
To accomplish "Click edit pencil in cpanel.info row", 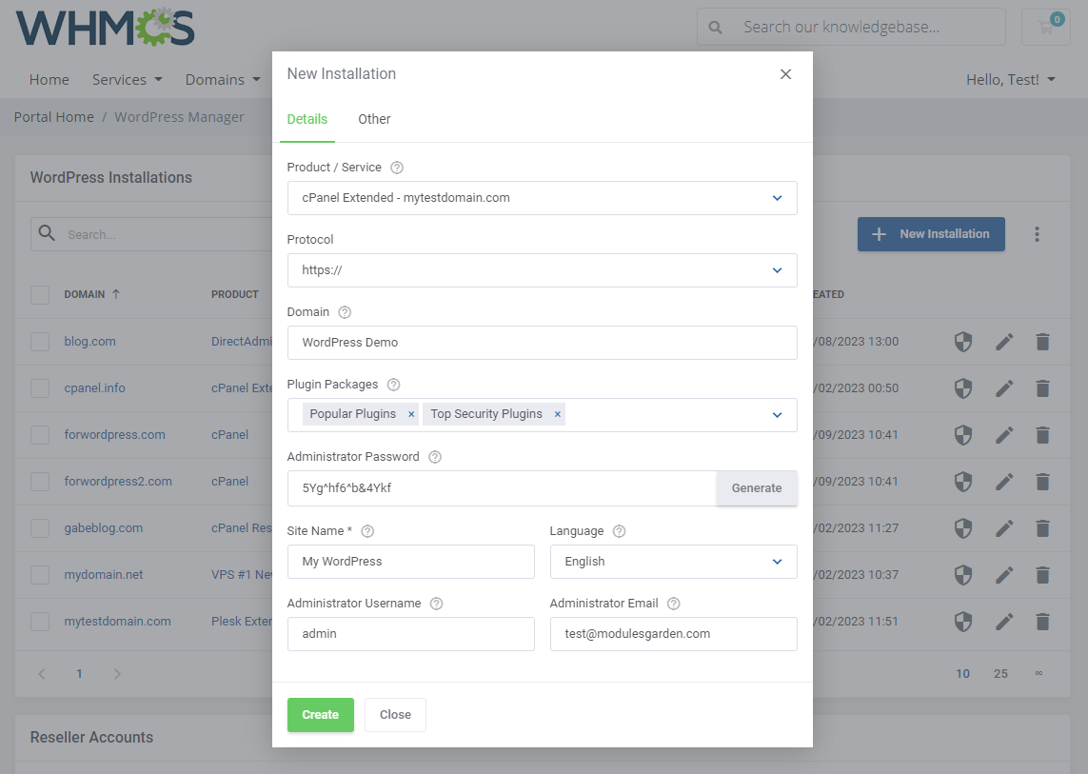I will click(x=1004, y=388).
